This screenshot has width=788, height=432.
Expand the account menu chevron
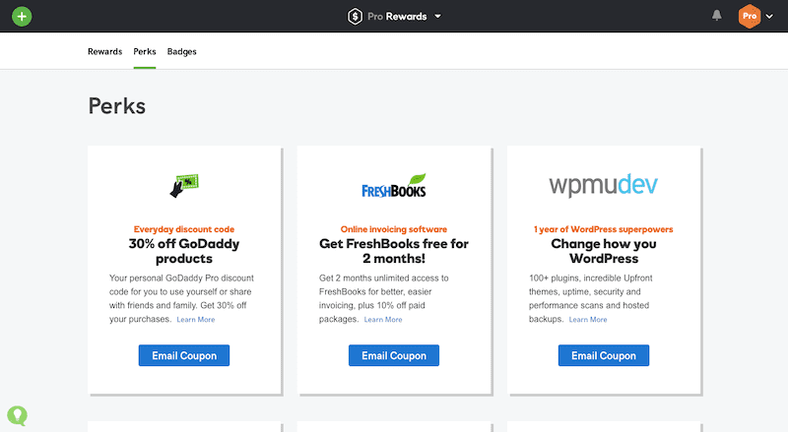[769, 16]
